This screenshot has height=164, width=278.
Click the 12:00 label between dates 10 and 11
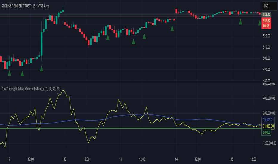[87, 159]
